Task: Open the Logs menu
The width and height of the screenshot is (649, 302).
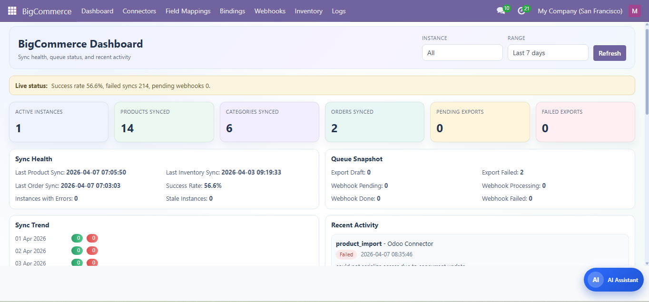Action: tap(339, 11)
